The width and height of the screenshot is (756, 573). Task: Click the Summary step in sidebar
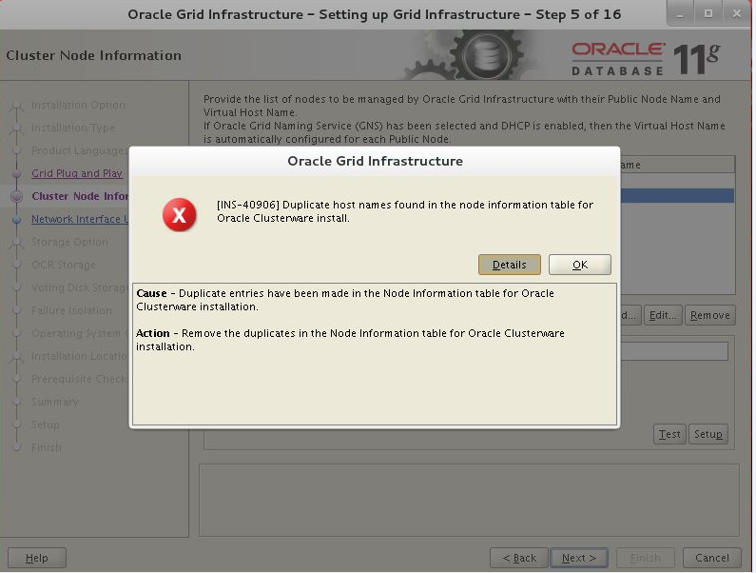(55, 403)
